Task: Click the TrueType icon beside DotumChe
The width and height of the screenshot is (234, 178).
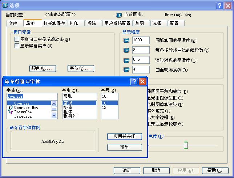Action: [x=11, y=112]
